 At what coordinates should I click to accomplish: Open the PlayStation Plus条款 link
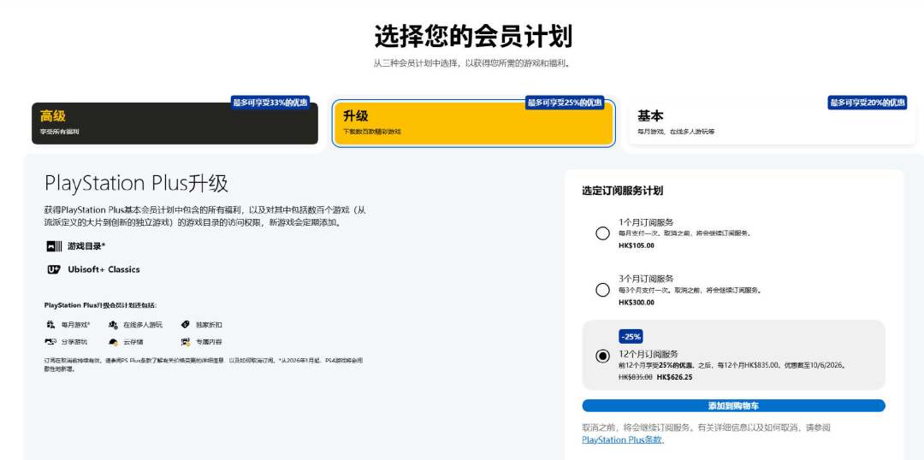[622, 439]
